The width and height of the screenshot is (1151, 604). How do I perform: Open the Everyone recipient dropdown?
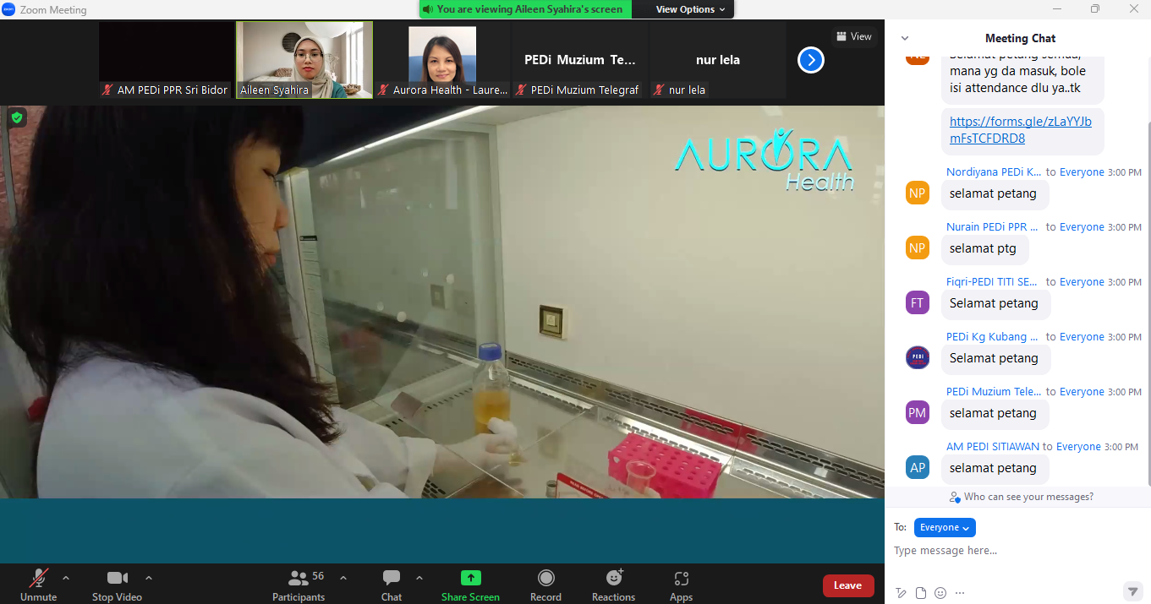pos(945,527)
